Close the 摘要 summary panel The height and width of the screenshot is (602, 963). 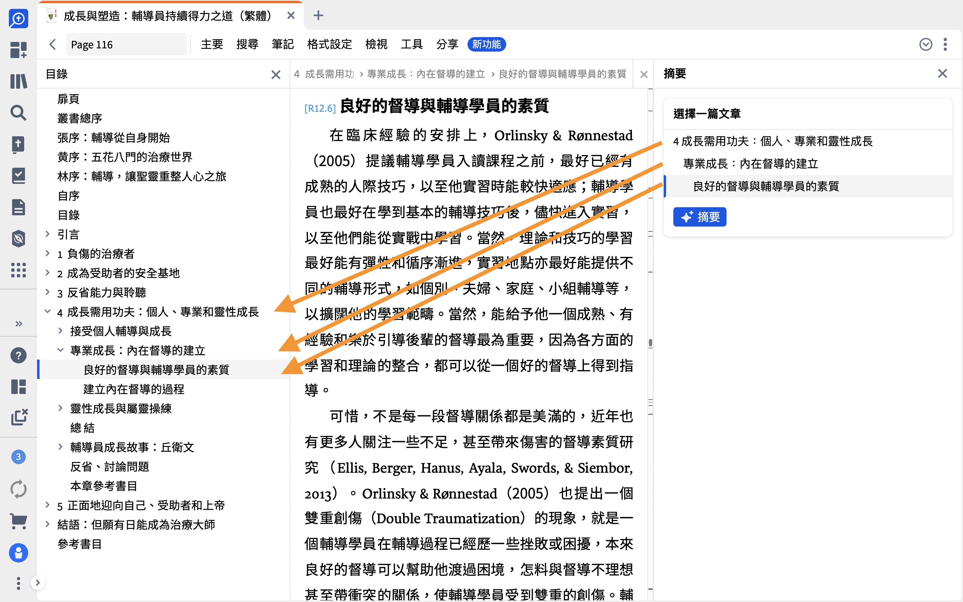coord(942,73)
